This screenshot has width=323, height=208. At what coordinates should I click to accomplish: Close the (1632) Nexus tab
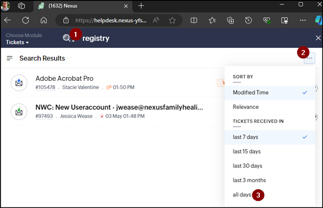tap(126, 6)
